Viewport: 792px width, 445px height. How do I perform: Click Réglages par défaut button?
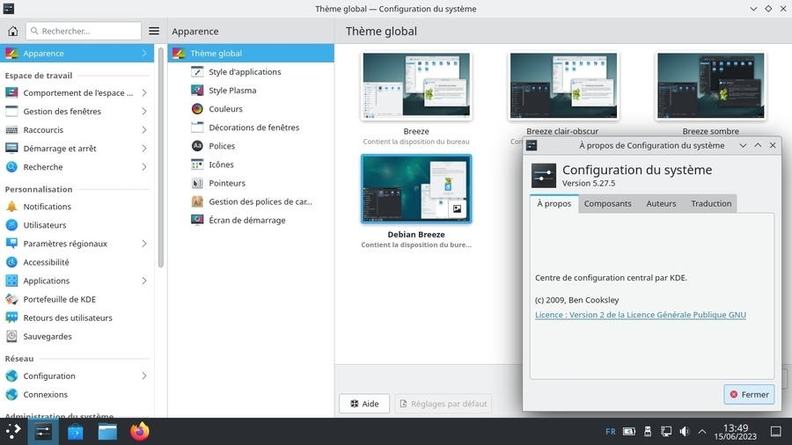pyautogui.click(x=443, y=404)
